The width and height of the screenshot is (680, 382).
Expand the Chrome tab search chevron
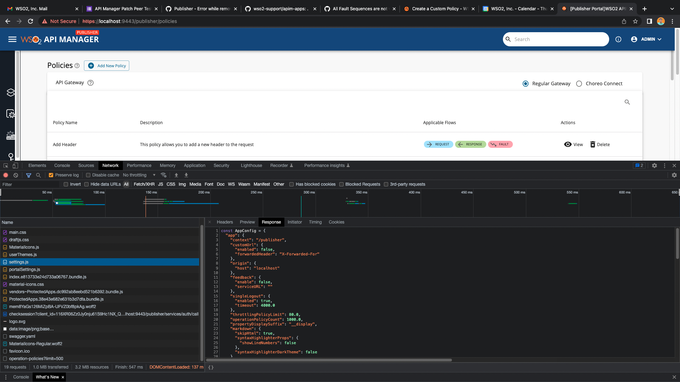pyautogui.click(x=671, y=8)
